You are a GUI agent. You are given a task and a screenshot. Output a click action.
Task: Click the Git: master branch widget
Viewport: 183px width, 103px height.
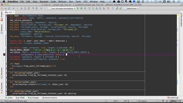(x=142, y=101)
